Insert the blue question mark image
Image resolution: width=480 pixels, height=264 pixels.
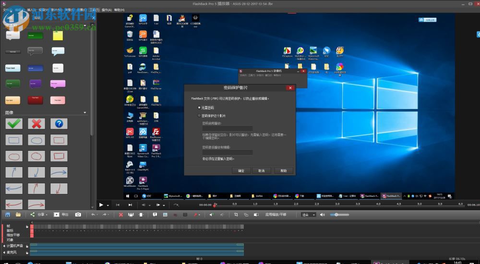click(59, 123)
